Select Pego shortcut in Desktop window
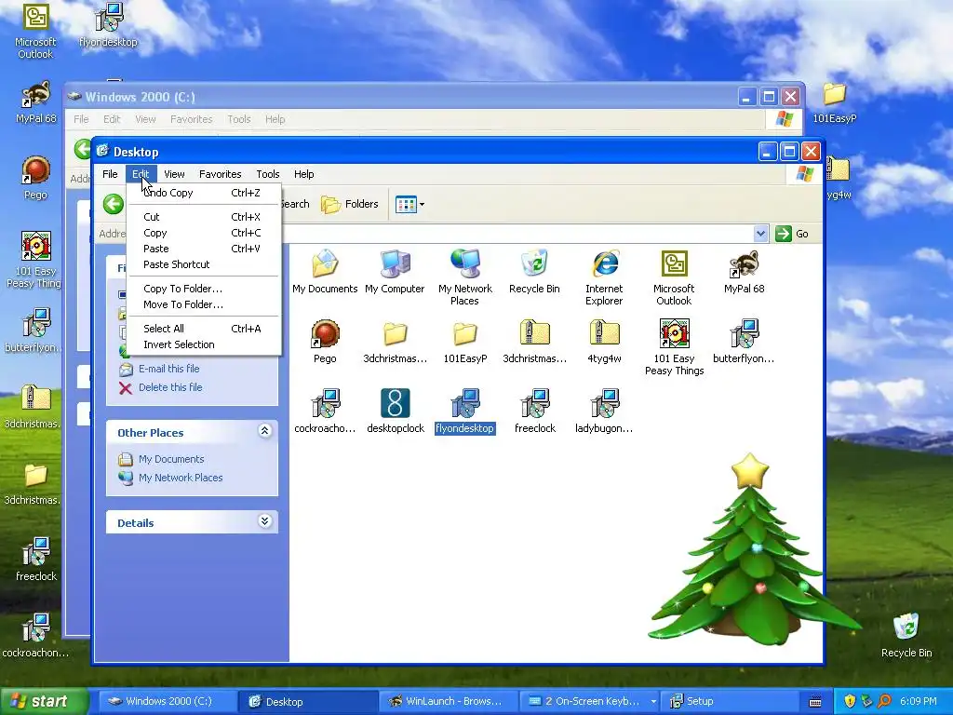 tap(325, 341)
